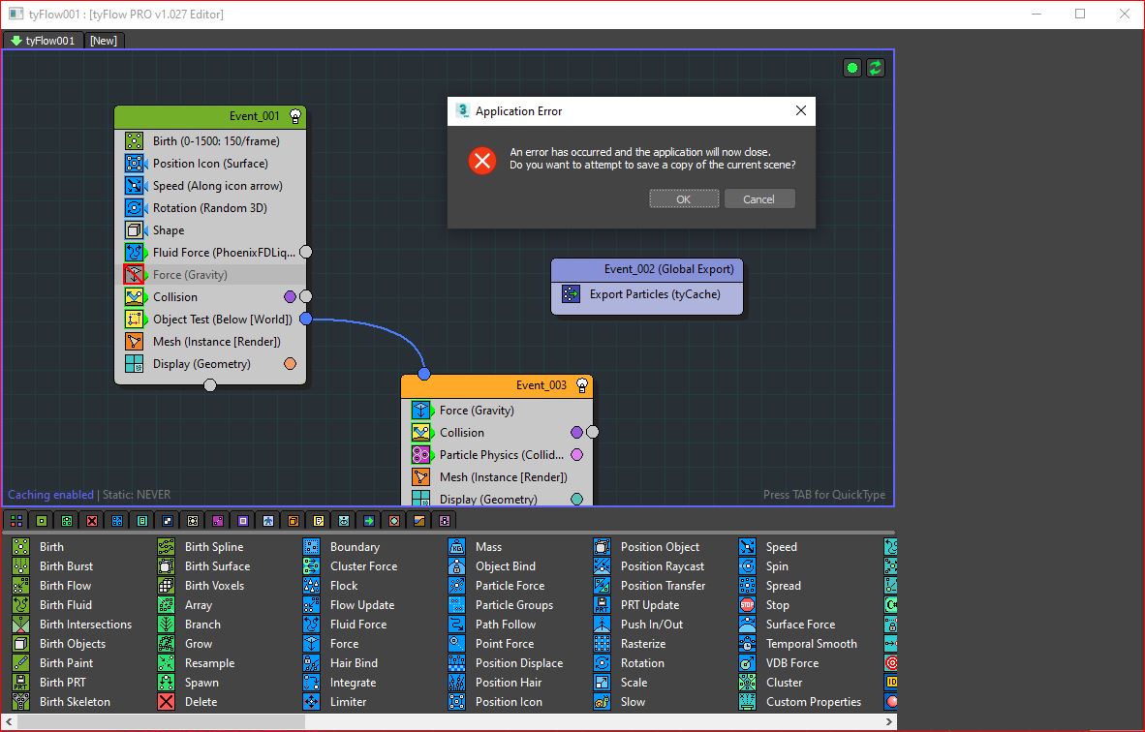
Task: Pick the Path Follow operator
Action: click(492, 624)
